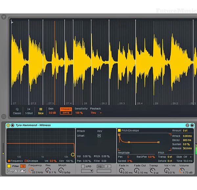Click the orange playhead line in waveform
This screenshot has width=197, height=190.
pyautogui.click(x=55, y=63)
